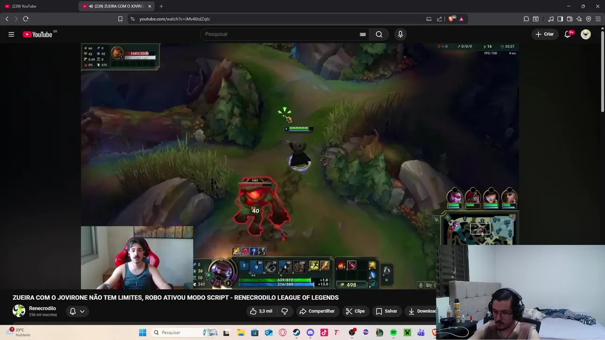Open Steam from the taskbar
This screenshot has height=340, width=605.
tap(296, 332)
